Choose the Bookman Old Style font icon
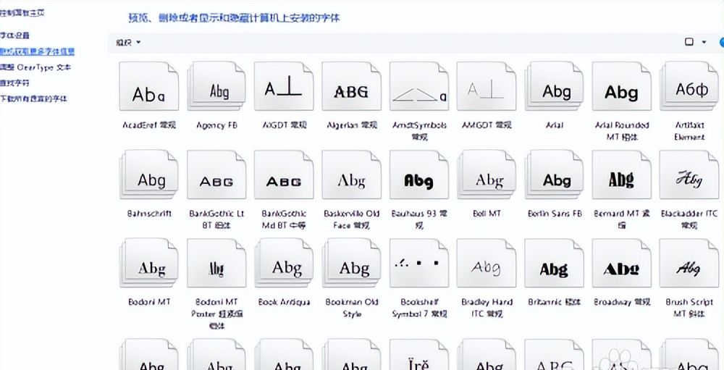The width and height of the screenshot is (724, 370). (351, 263)
